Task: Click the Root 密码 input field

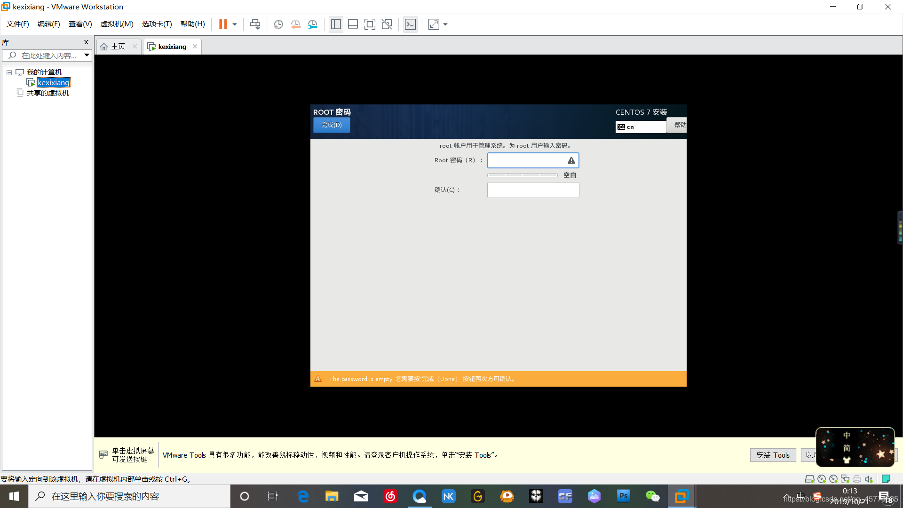Action: tap(533, 160)
